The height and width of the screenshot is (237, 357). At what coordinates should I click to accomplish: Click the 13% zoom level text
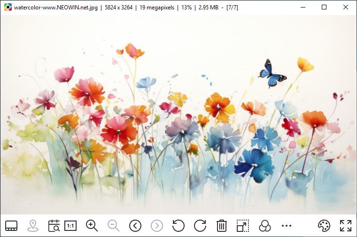(x=186, y=8)
